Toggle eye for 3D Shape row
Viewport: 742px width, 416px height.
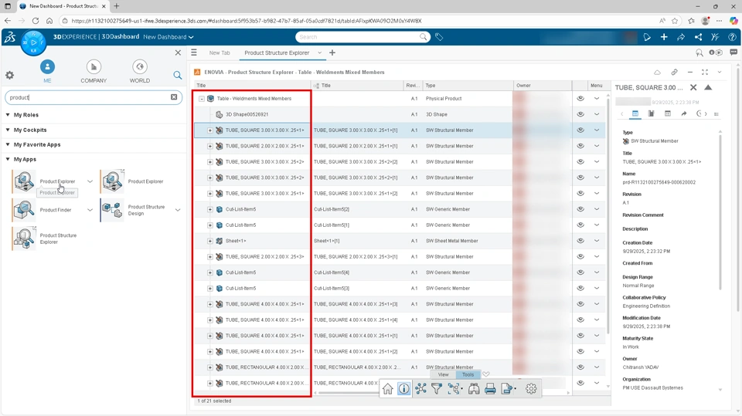point(580,114)
